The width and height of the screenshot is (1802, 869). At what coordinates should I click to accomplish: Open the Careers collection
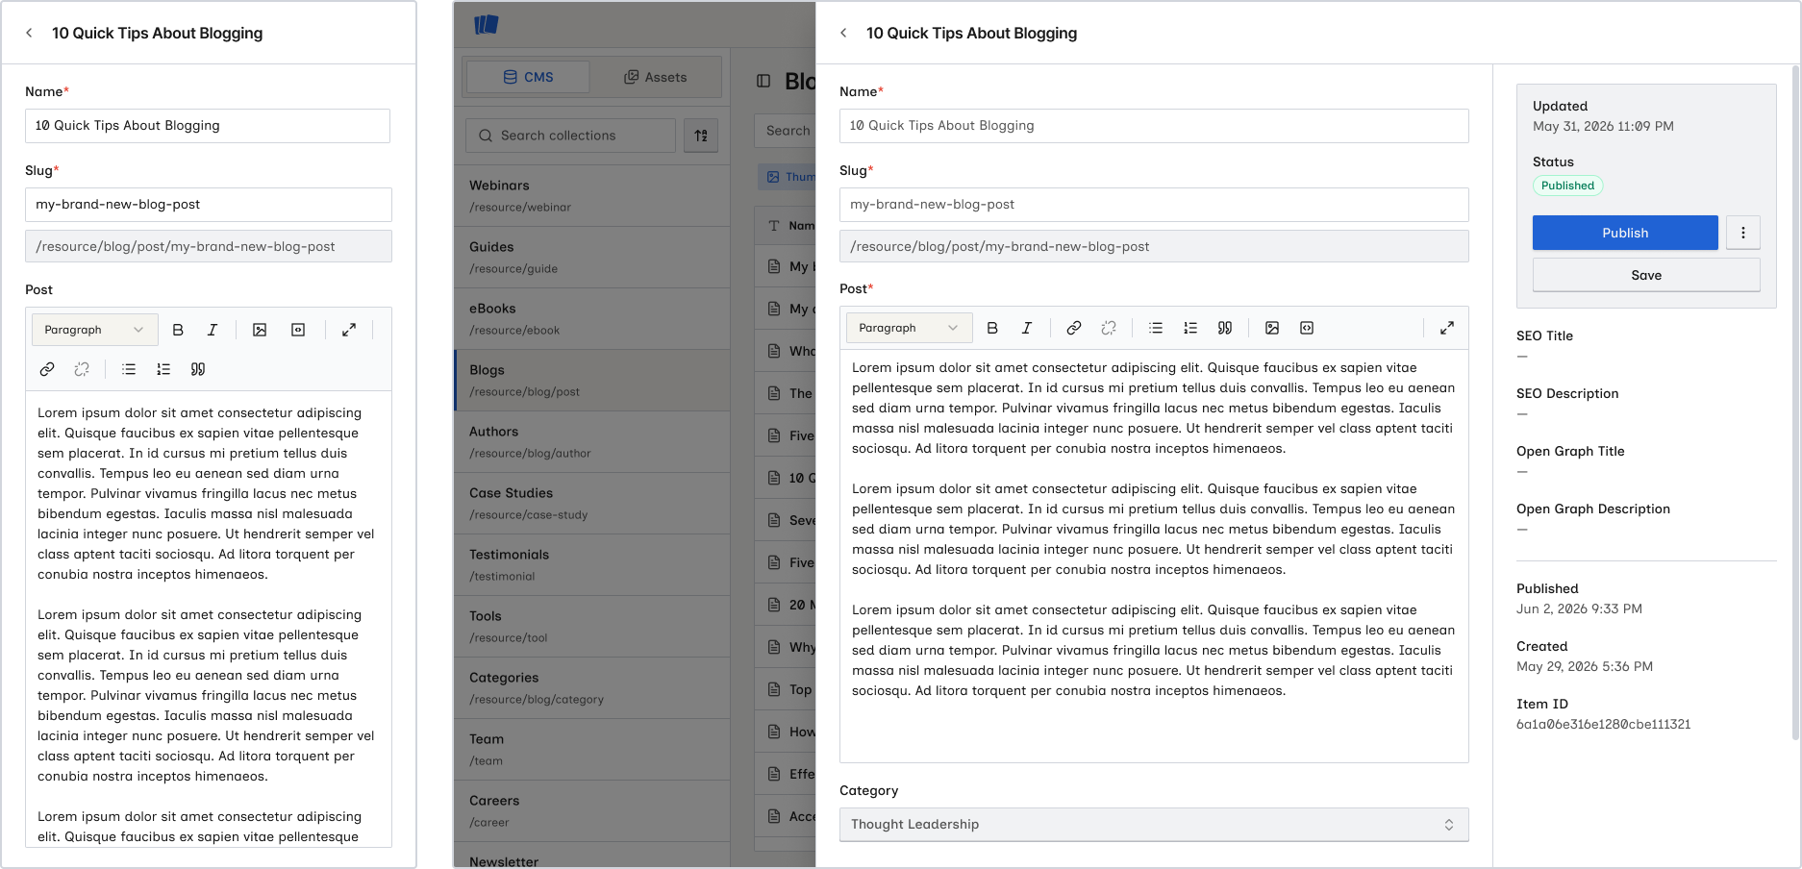pyautogui.click(x=592, y=811)
